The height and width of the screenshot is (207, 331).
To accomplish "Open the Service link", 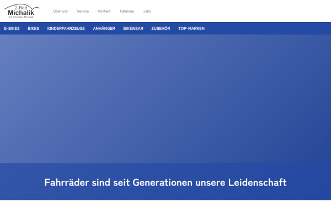I will [x=83, y=11].
